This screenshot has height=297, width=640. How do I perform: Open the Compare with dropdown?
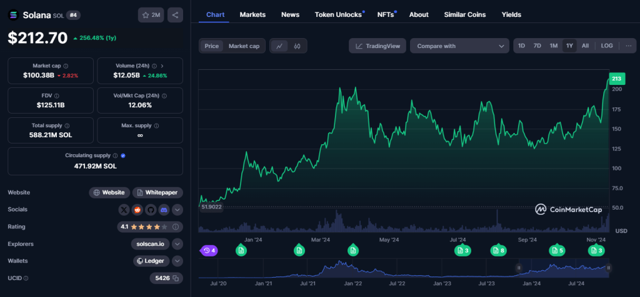459,46
